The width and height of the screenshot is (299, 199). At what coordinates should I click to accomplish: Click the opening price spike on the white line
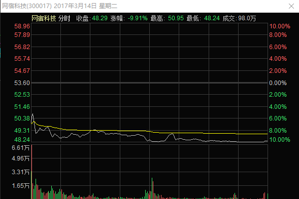coord(32,114)
